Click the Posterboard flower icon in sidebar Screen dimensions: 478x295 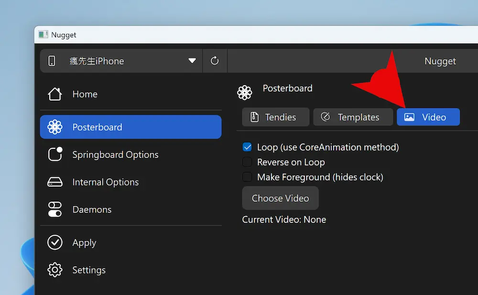[55, 127]
